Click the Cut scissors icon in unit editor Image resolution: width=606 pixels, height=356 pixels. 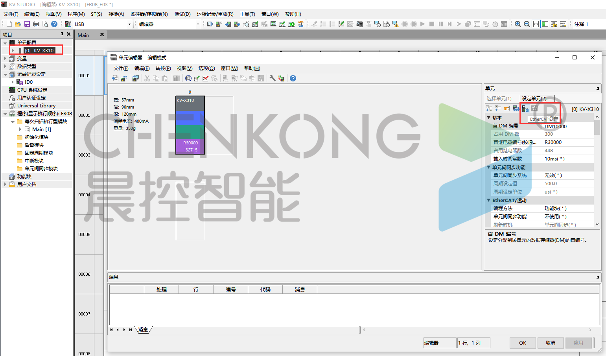coord(147,78)
